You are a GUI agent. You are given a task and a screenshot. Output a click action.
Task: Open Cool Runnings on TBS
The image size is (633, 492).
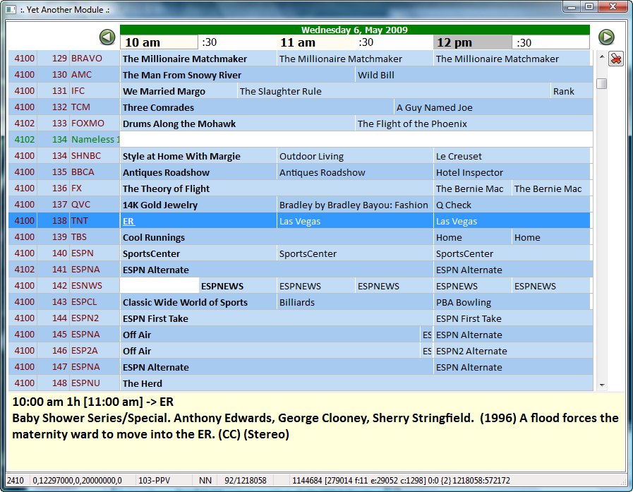click(277, 237)
